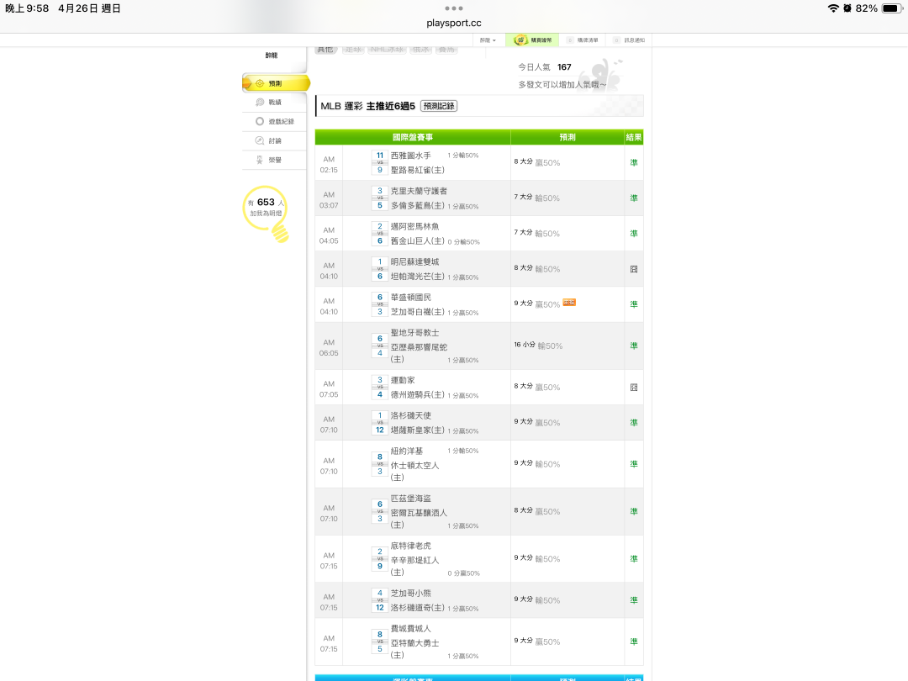Screen dimensions: 908x681
Task: Open the 預測 sidebar tab
Action: pyautogui.click(x=275, y=83)
